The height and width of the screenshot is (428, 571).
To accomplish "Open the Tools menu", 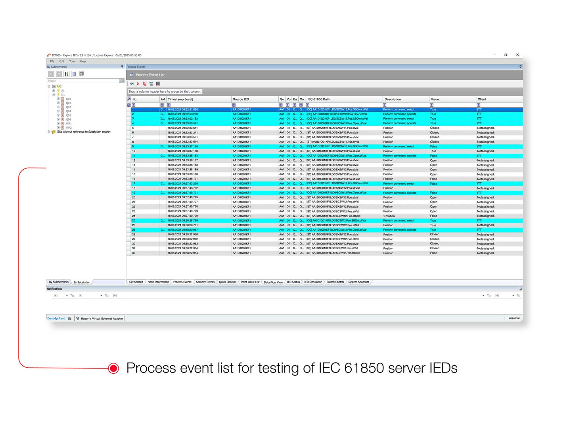I will click(72, 61).
